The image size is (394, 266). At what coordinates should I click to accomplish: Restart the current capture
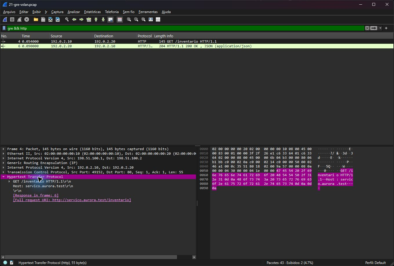pyautogui.click(x=19, y=19)
